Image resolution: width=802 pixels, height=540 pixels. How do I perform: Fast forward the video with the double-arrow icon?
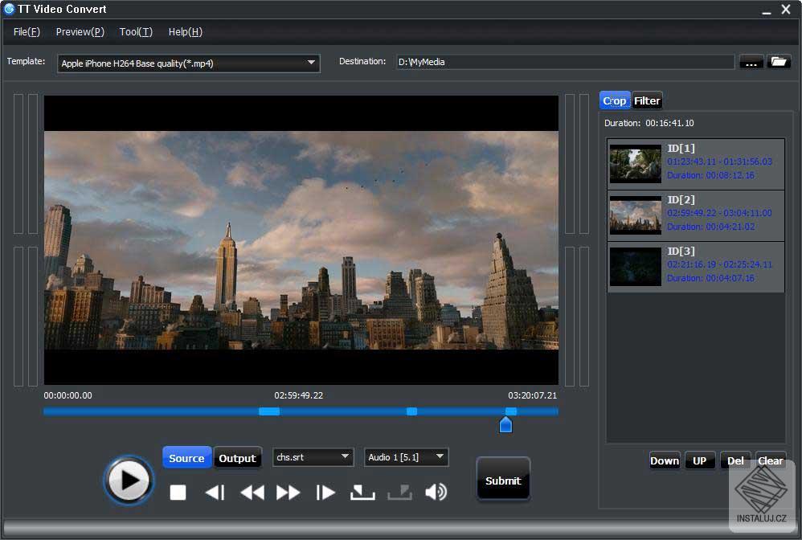point(288,493)
